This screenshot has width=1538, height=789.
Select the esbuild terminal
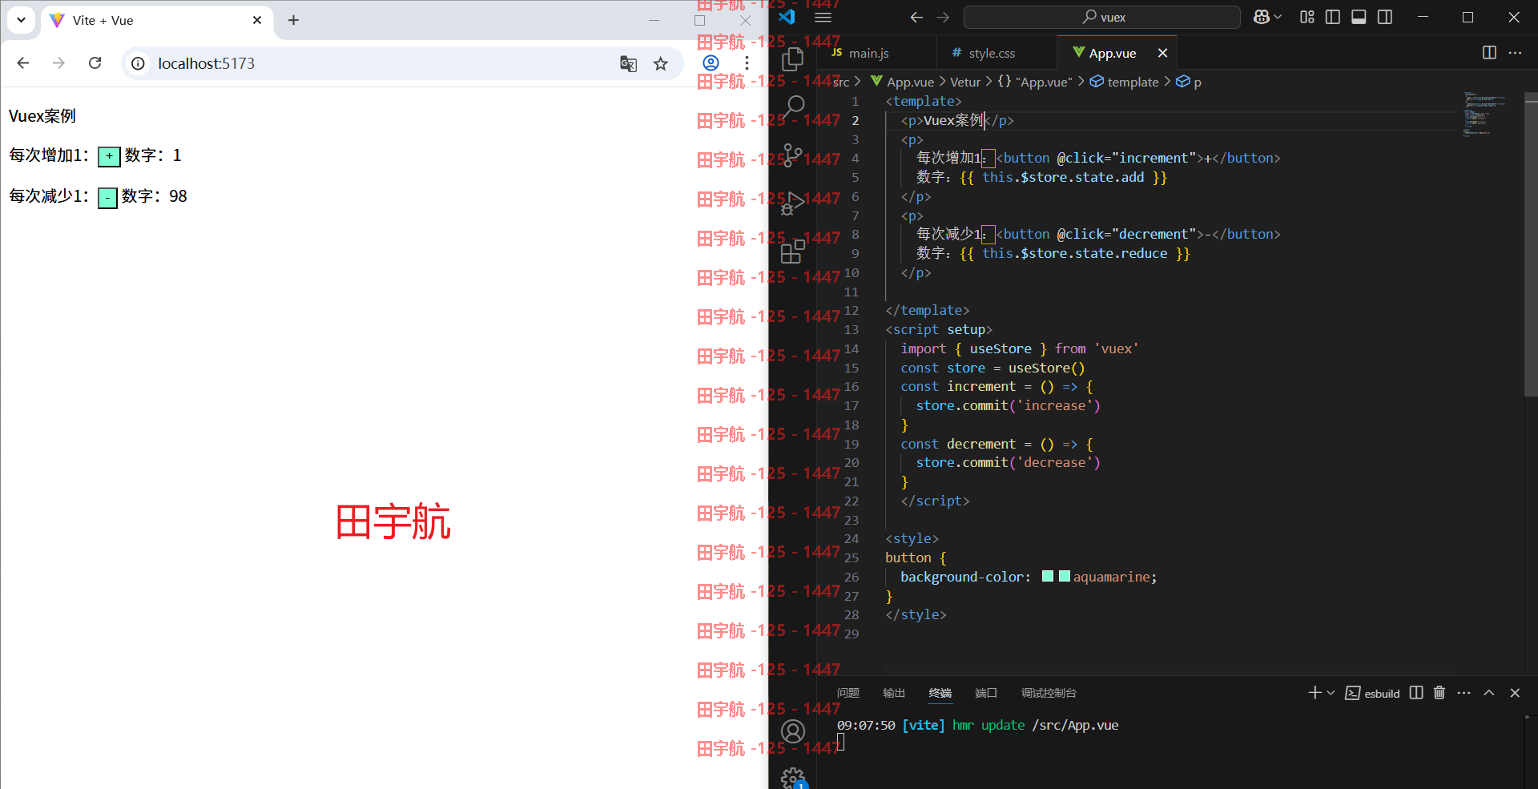pos(1373,693)
